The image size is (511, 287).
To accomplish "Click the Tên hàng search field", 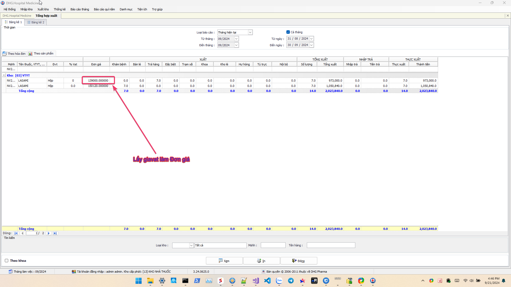I will click(x=331, y=245).
